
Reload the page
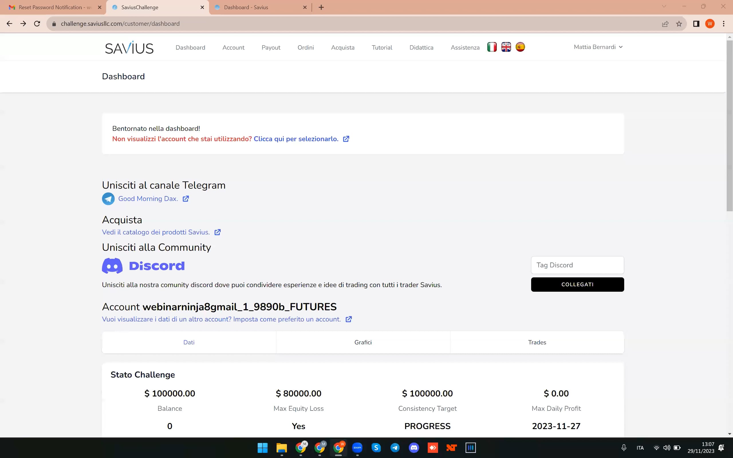[x=37, y=24]
